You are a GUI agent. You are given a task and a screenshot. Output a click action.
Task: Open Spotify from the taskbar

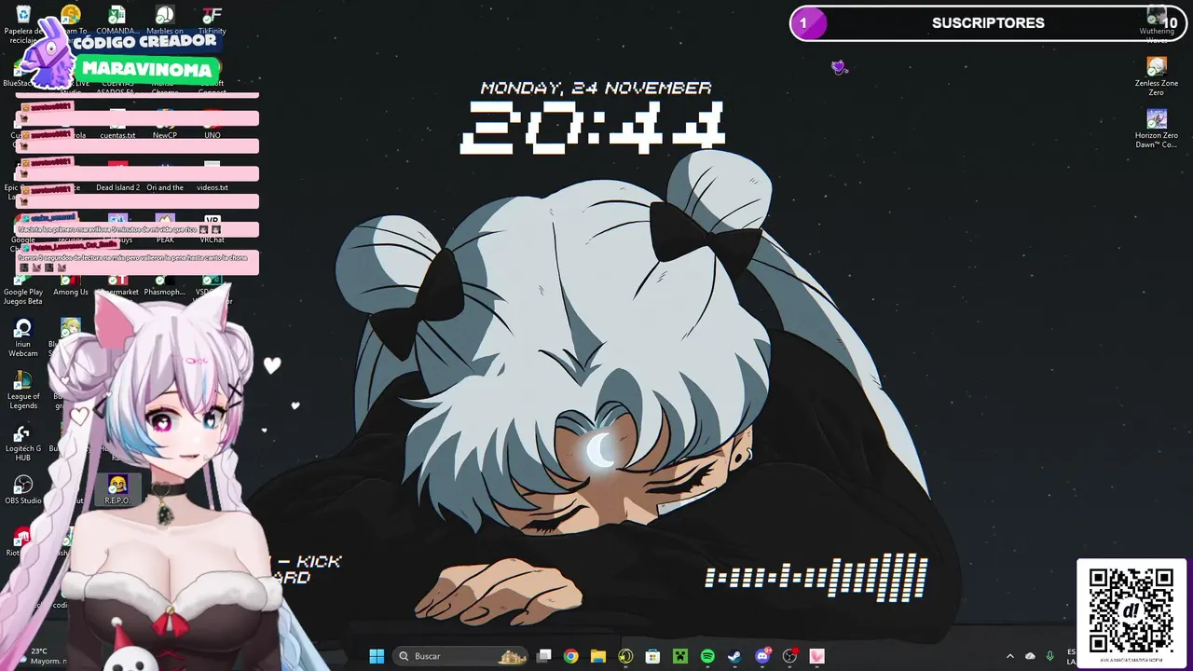coord(707,656)
